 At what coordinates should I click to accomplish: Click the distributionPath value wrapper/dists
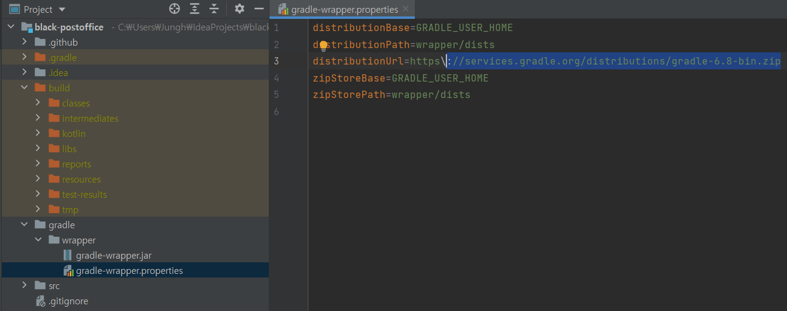(456, 45)
